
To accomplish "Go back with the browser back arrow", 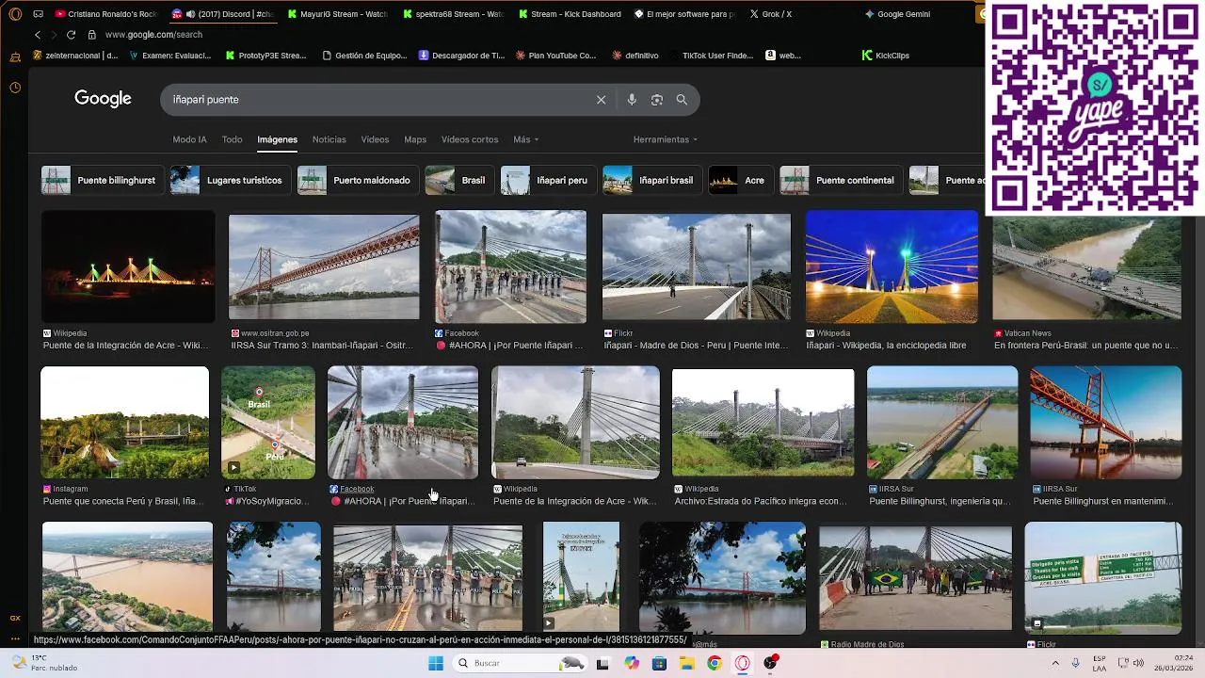I will (38, 35).
